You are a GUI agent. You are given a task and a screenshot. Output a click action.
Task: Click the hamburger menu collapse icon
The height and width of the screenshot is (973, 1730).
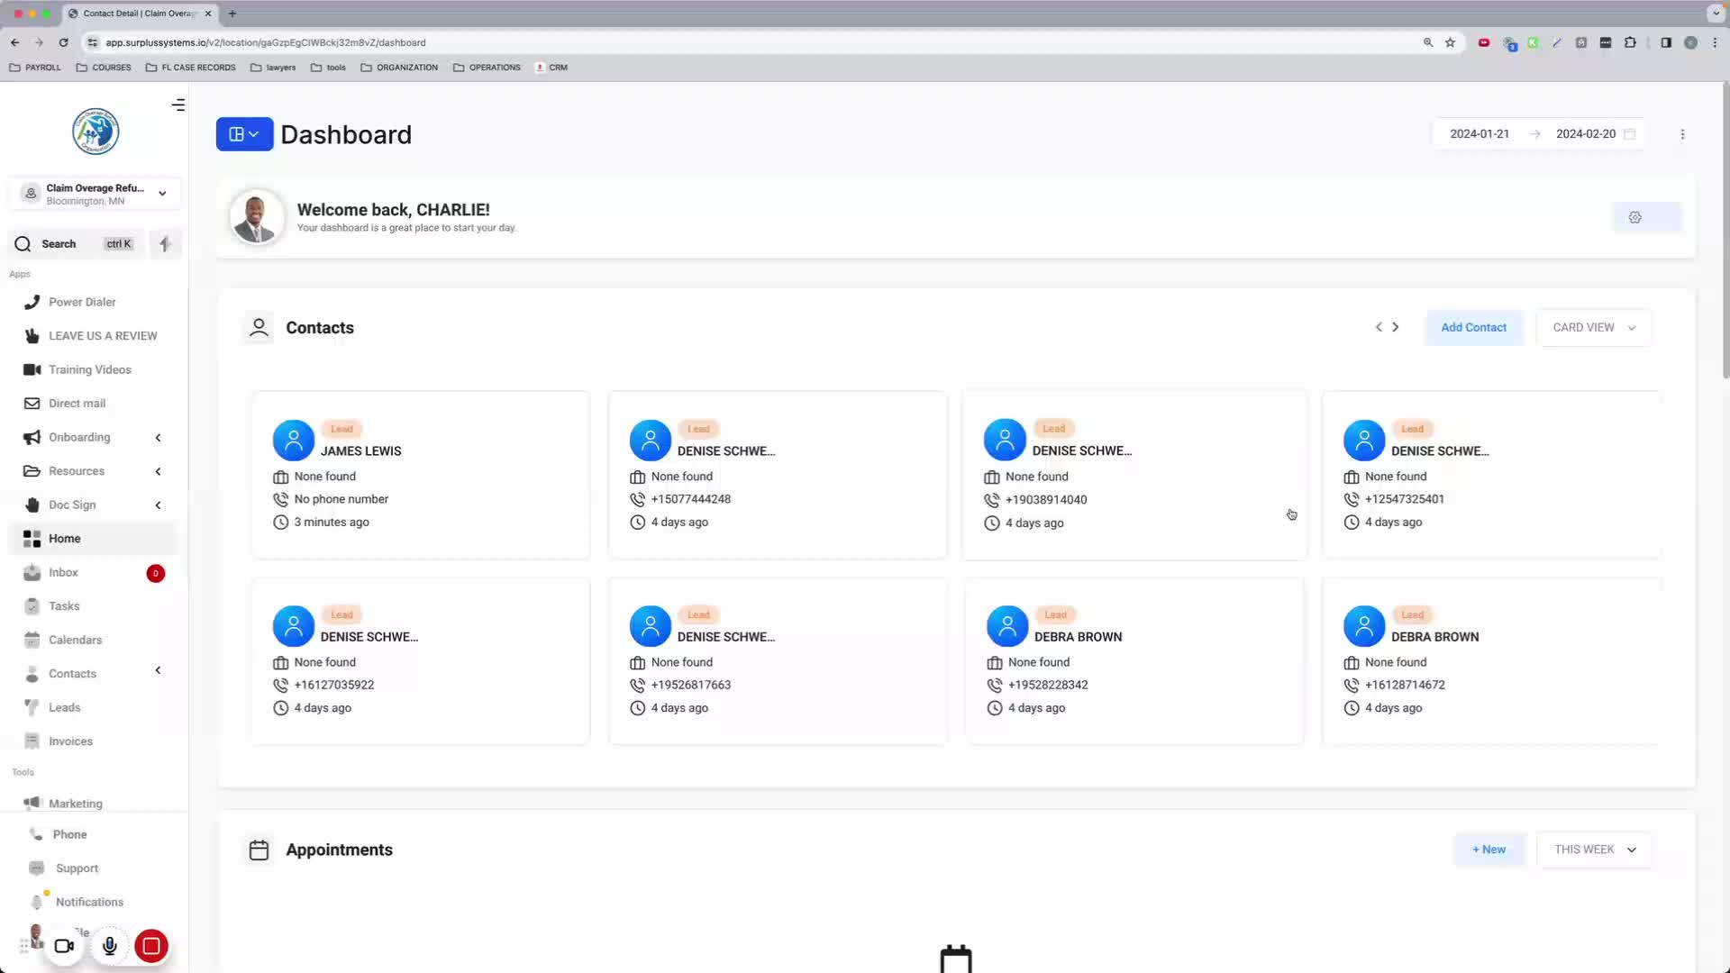(x=178, y=105)
